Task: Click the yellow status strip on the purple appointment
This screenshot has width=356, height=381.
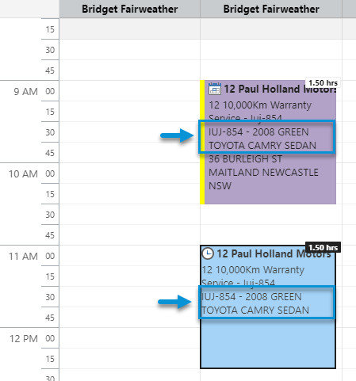Action: pos(202,142)
